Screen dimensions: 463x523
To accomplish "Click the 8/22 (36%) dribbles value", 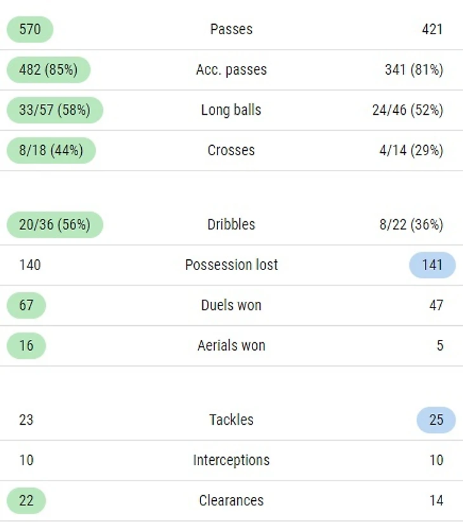I will tap(411, 224).
